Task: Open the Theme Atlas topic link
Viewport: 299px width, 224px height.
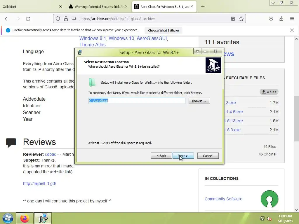Action: coord(93,45)
